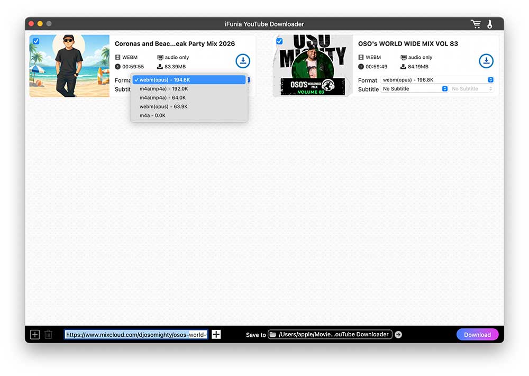
Task: Open the Save to folder path selector
Action: pos(331,334)
